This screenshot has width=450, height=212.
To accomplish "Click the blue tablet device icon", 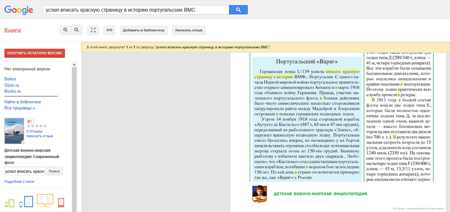I will pyautogui.click(x=26, y=202).
